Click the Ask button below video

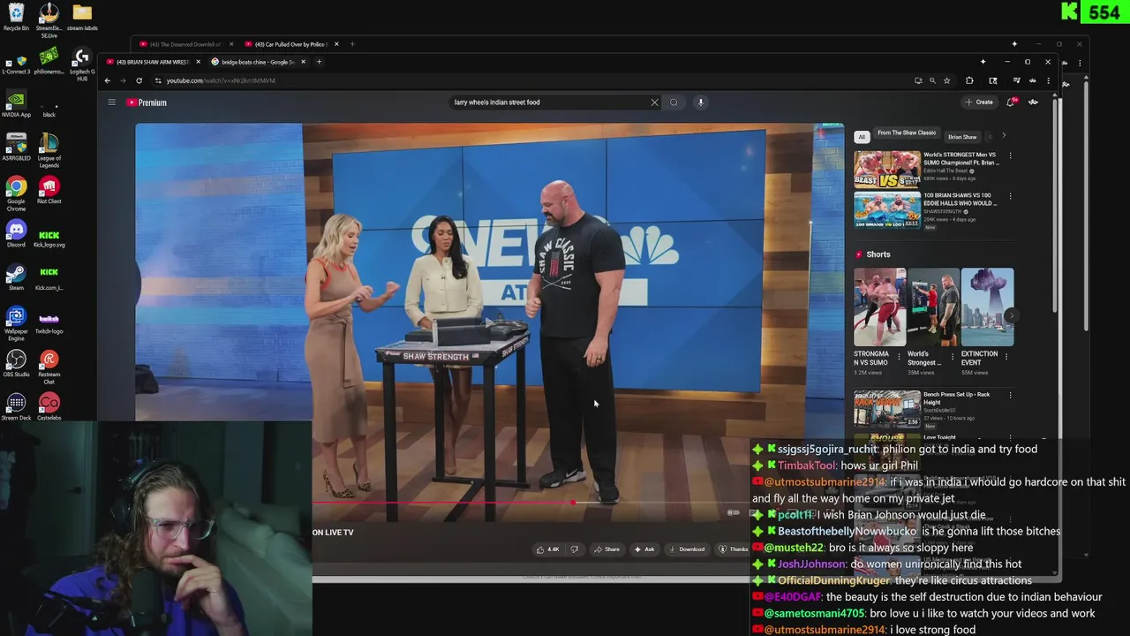tap(644, 549)
